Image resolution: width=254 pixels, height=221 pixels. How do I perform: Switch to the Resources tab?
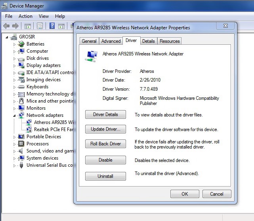[x=170, y=41]
